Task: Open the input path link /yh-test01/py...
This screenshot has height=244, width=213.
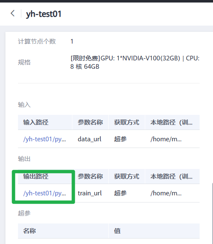Action: (x=45, y=139)
